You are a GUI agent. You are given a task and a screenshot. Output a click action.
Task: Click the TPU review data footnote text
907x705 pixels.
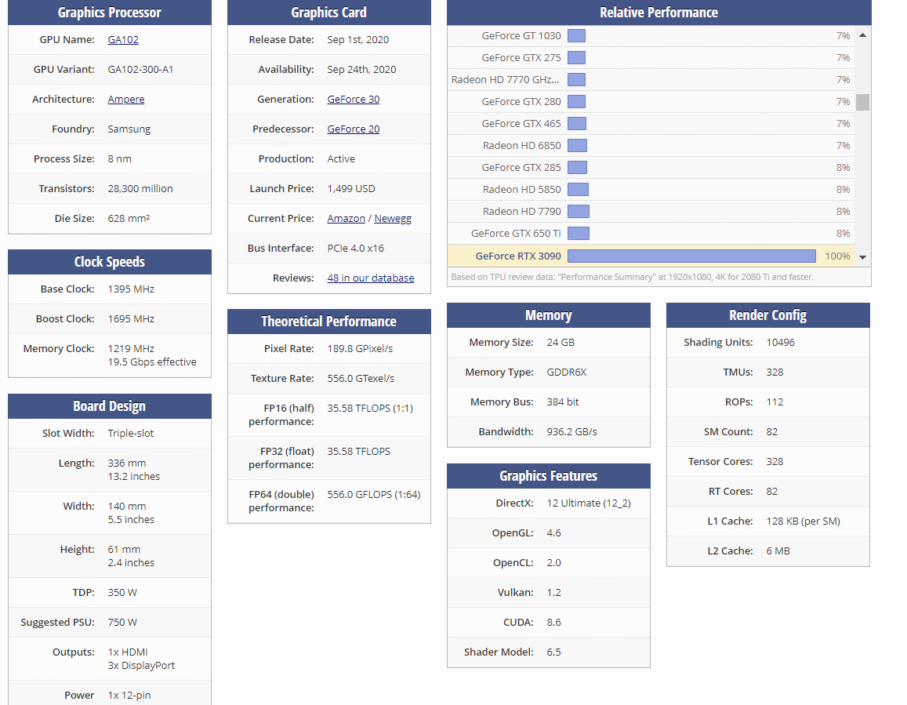(x=633, y=277)
